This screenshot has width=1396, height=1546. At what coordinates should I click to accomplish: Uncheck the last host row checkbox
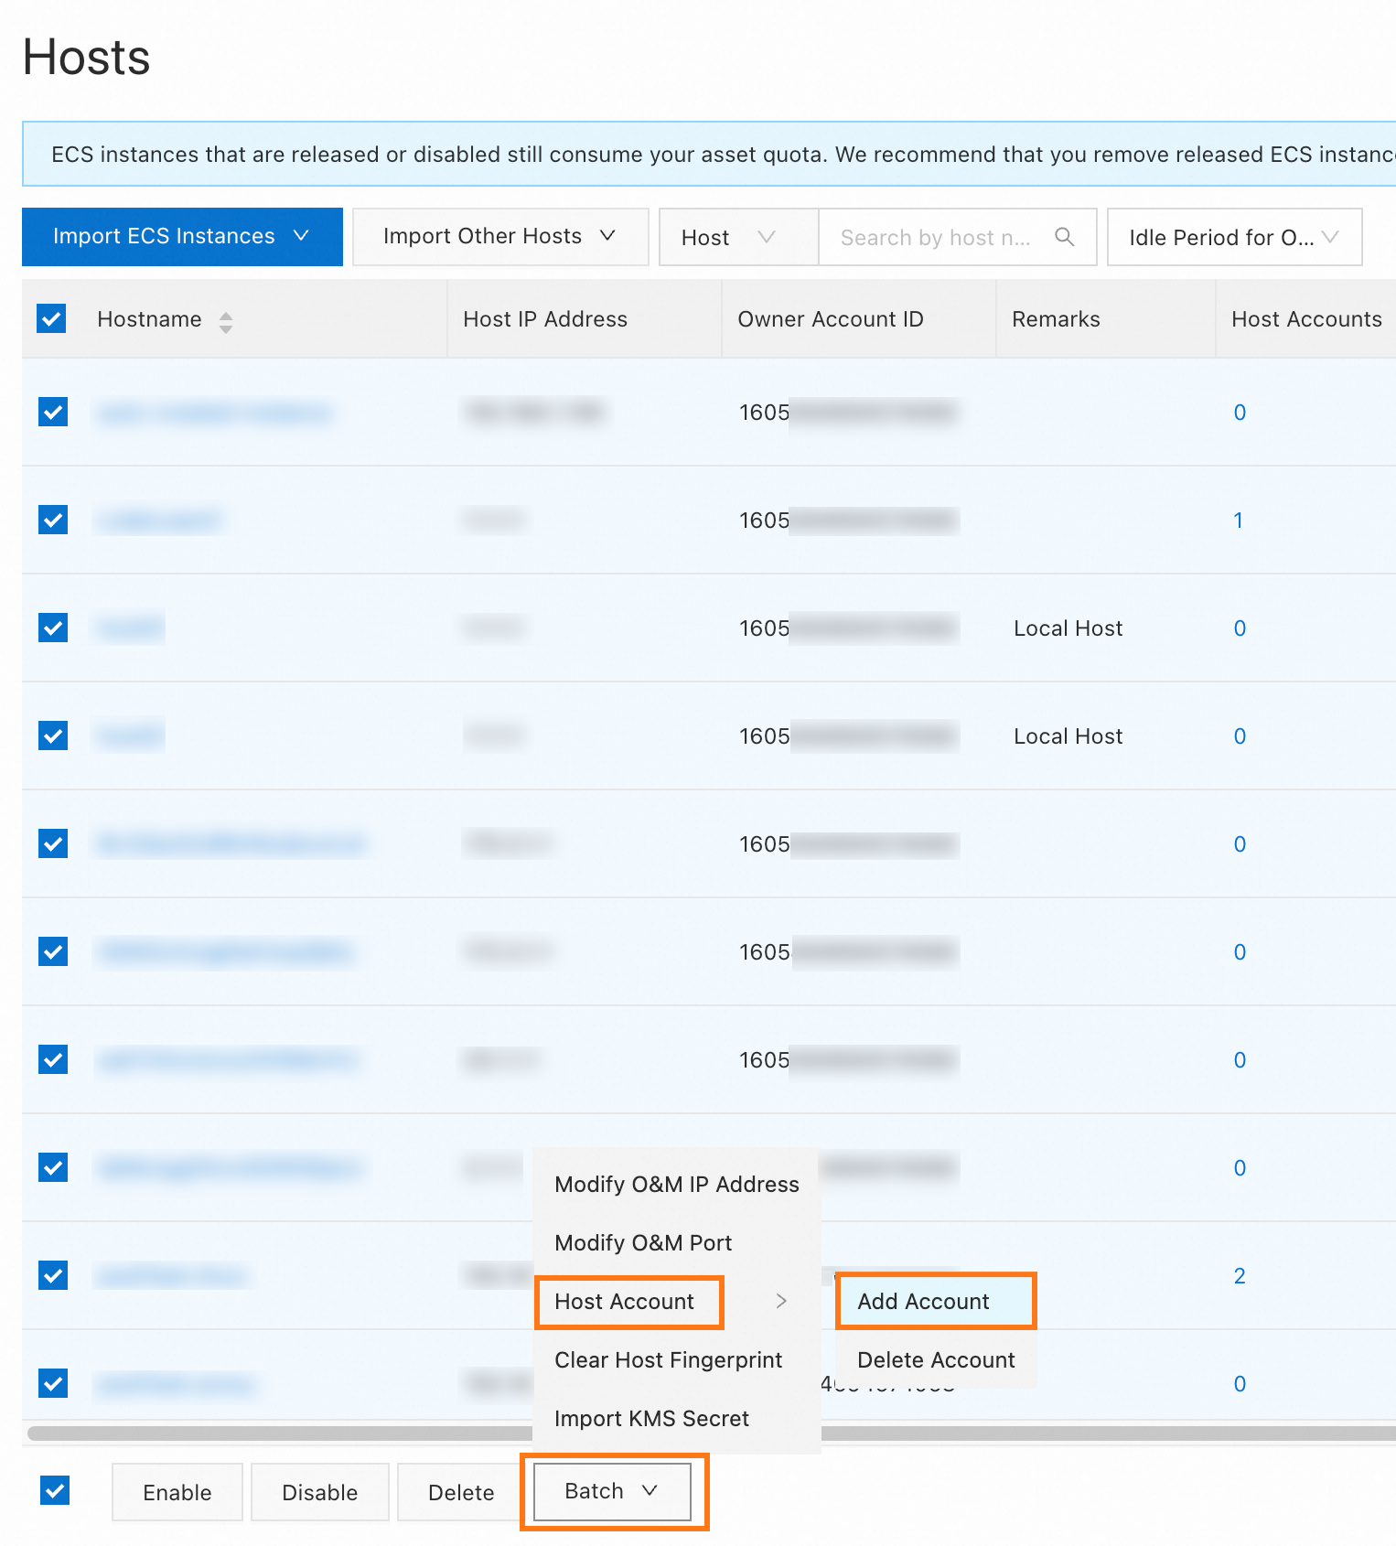coord(53,1383)
